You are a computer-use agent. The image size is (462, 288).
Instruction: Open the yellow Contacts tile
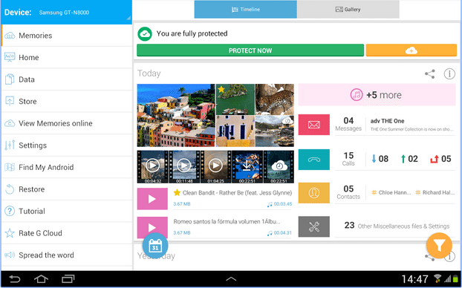313,193
